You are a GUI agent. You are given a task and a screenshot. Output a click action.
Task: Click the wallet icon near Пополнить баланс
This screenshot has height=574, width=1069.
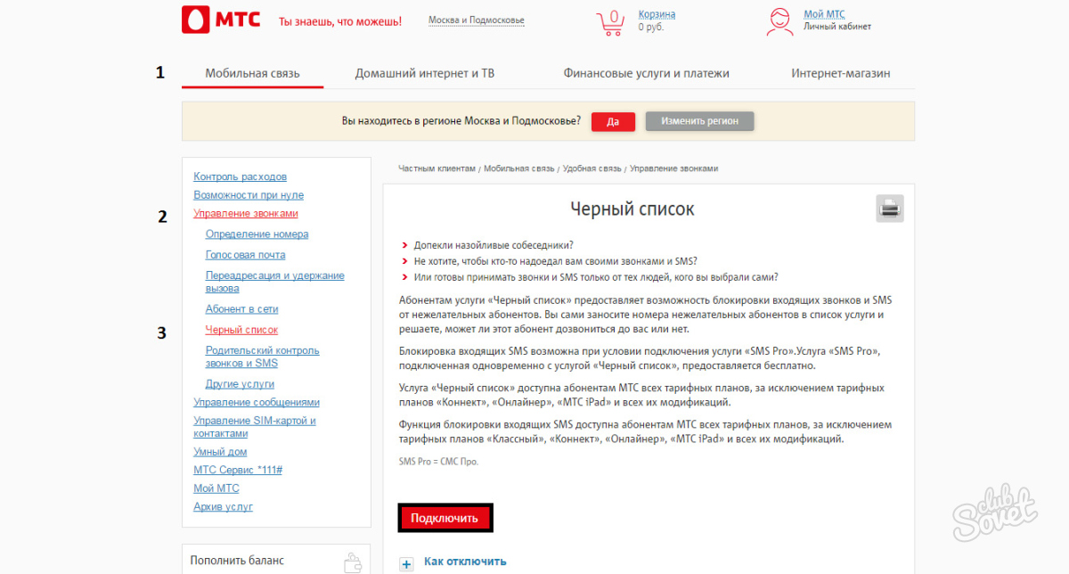pyautogui.click(x=353, y=562)
